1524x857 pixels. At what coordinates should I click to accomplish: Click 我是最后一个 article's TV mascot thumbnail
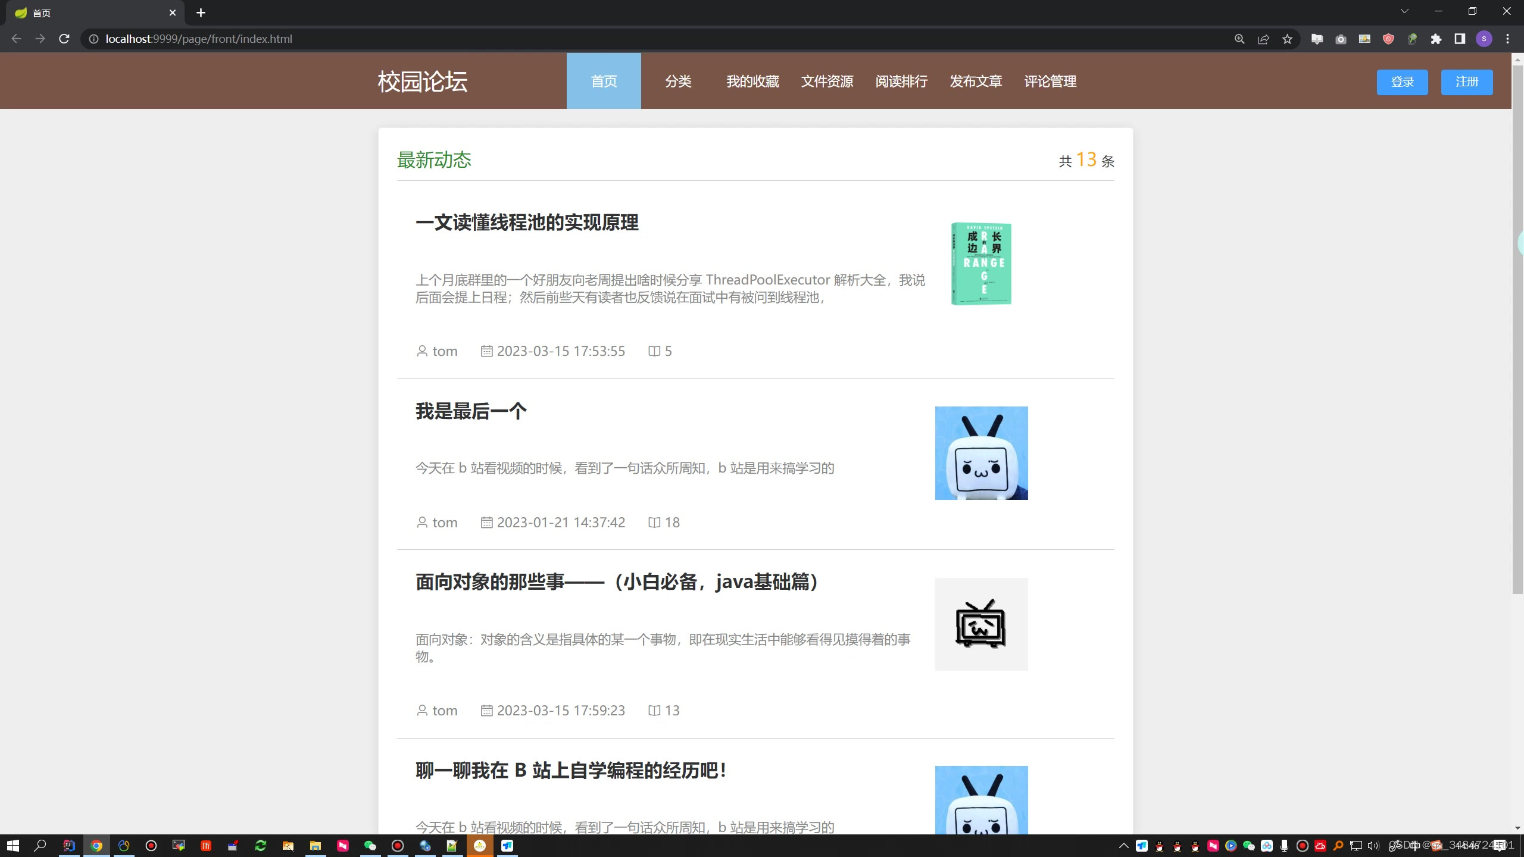click(x=981, y=453)
